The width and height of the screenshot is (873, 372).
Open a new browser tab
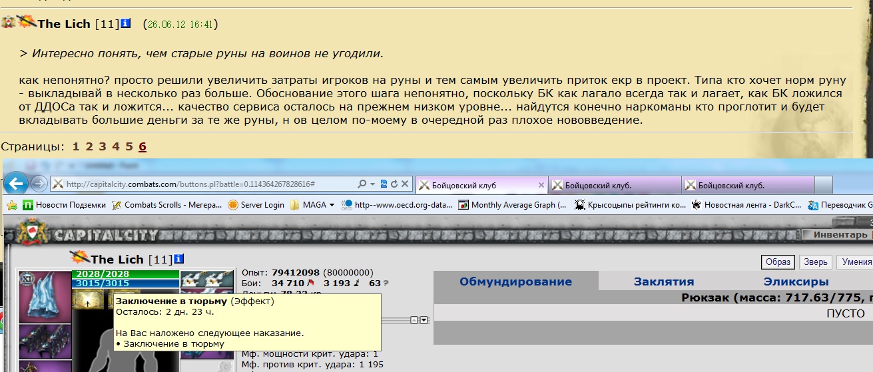pos(824,185)
